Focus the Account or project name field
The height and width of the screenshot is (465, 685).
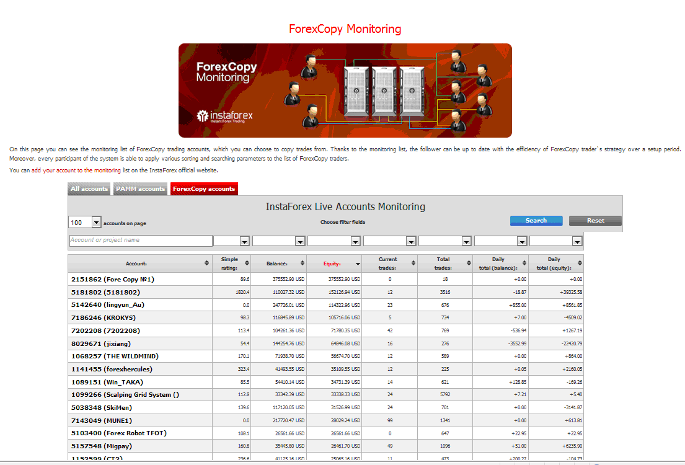pos(141,241)
